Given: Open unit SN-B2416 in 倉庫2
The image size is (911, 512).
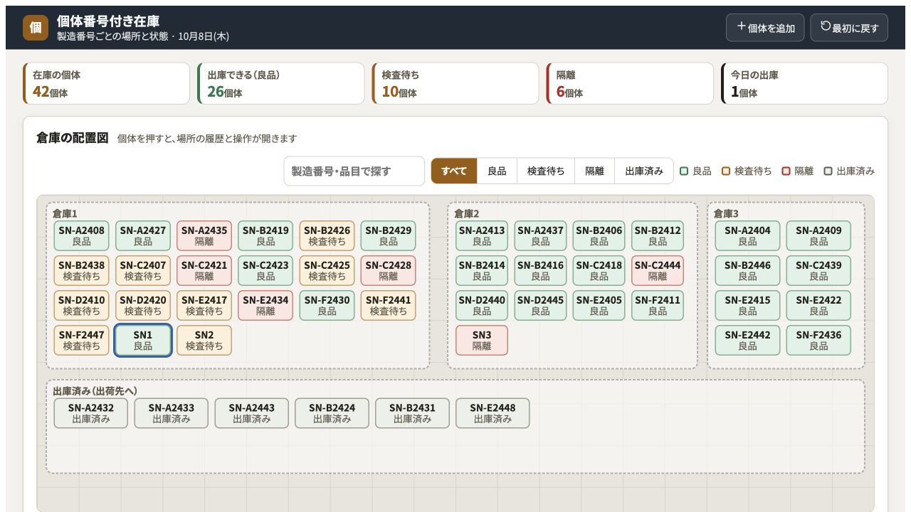Looking at the screenshot, I should click(540, 270).
